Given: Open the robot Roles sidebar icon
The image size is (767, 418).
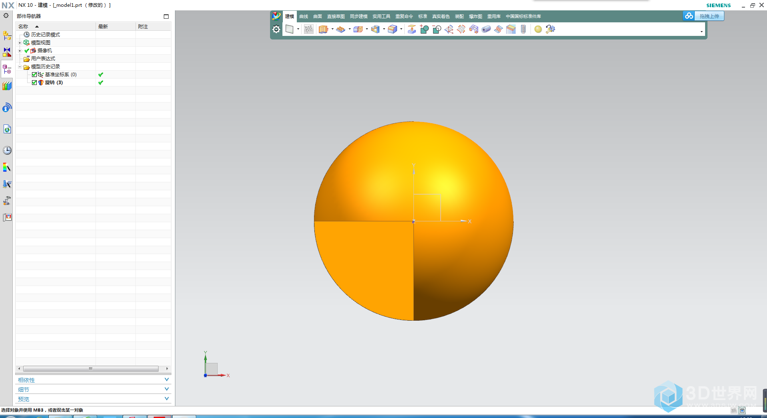Looking at the screenshot, I should [7, 201].
